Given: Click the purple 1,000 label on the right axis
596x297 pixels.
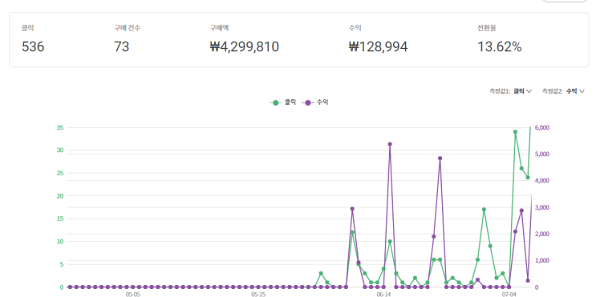Looking at the screenshot, I should click(x=542, y=261).
